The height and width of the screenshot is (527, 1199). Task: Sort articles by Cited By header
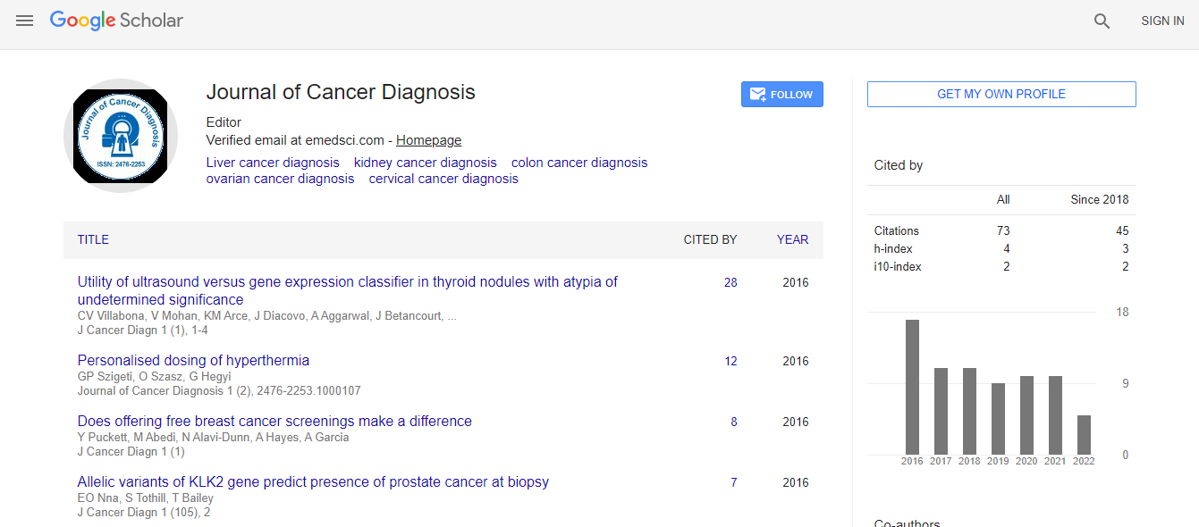(710, 239)
